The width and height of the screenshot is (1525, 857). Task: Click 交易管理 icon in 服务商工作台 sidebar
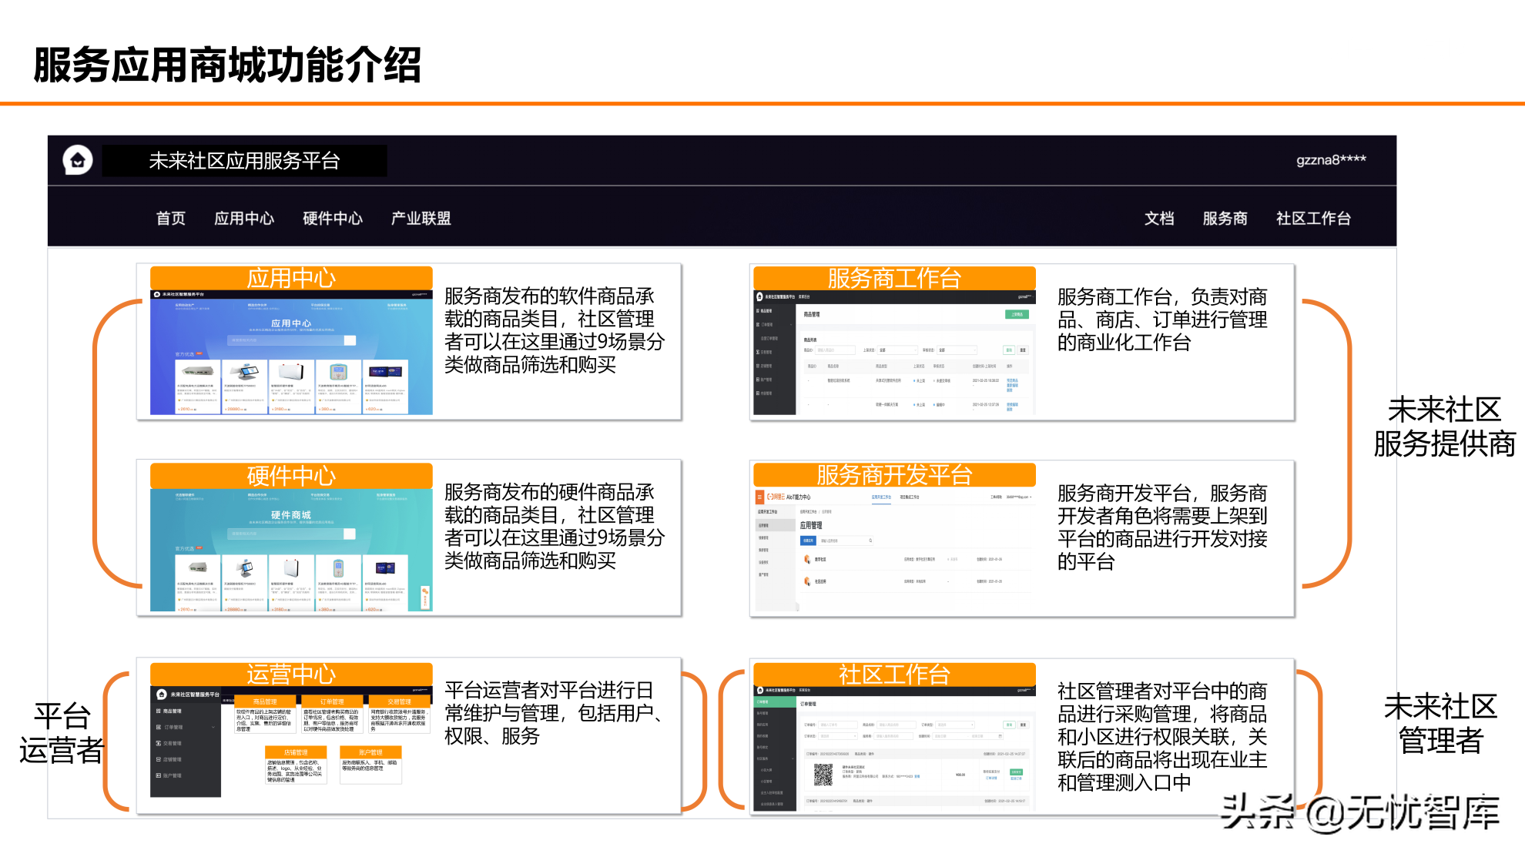758,353
